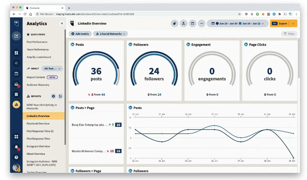Click the reorder reports arrows icon
The image size is (307, 180).
[x=60, y=96]
